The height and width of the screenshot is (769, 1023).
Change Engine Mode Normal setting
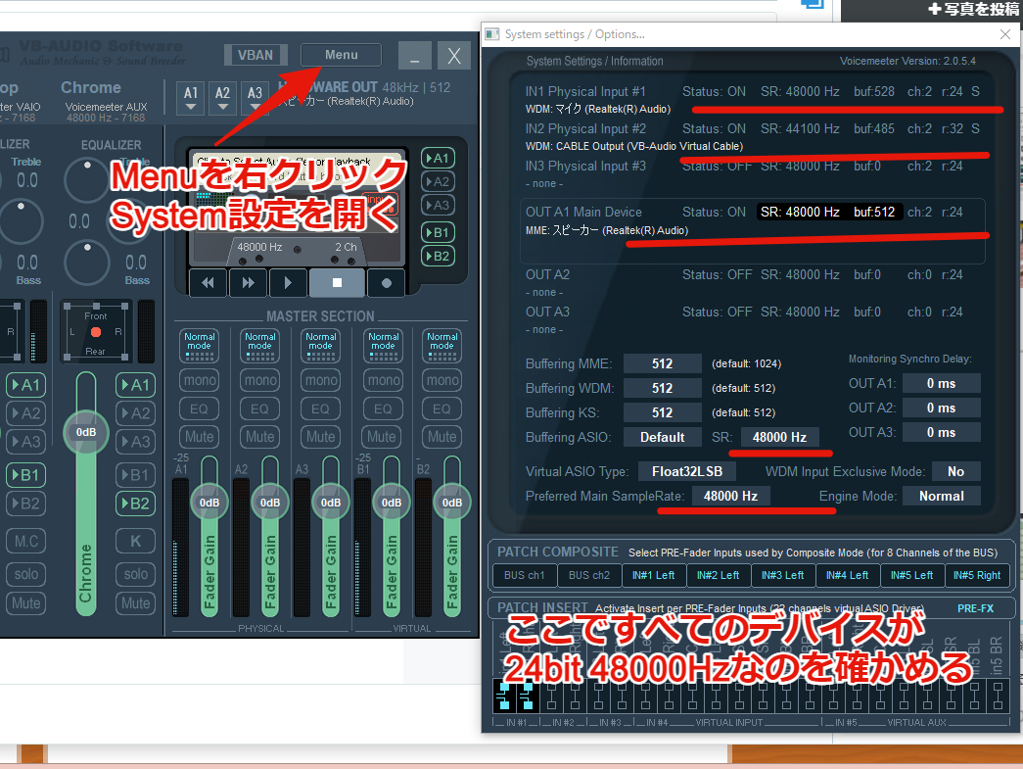(942, 496)
